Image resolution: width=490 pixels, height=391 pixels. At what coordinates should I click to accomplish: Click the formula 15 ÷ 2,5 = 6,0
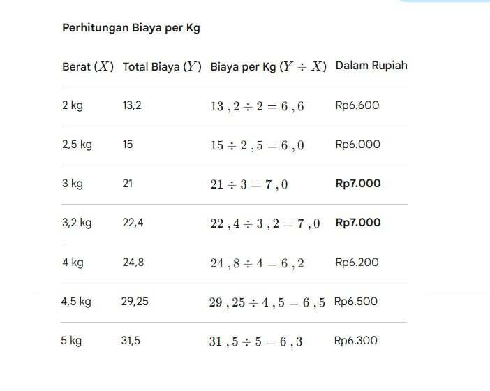tap(257, 146)
